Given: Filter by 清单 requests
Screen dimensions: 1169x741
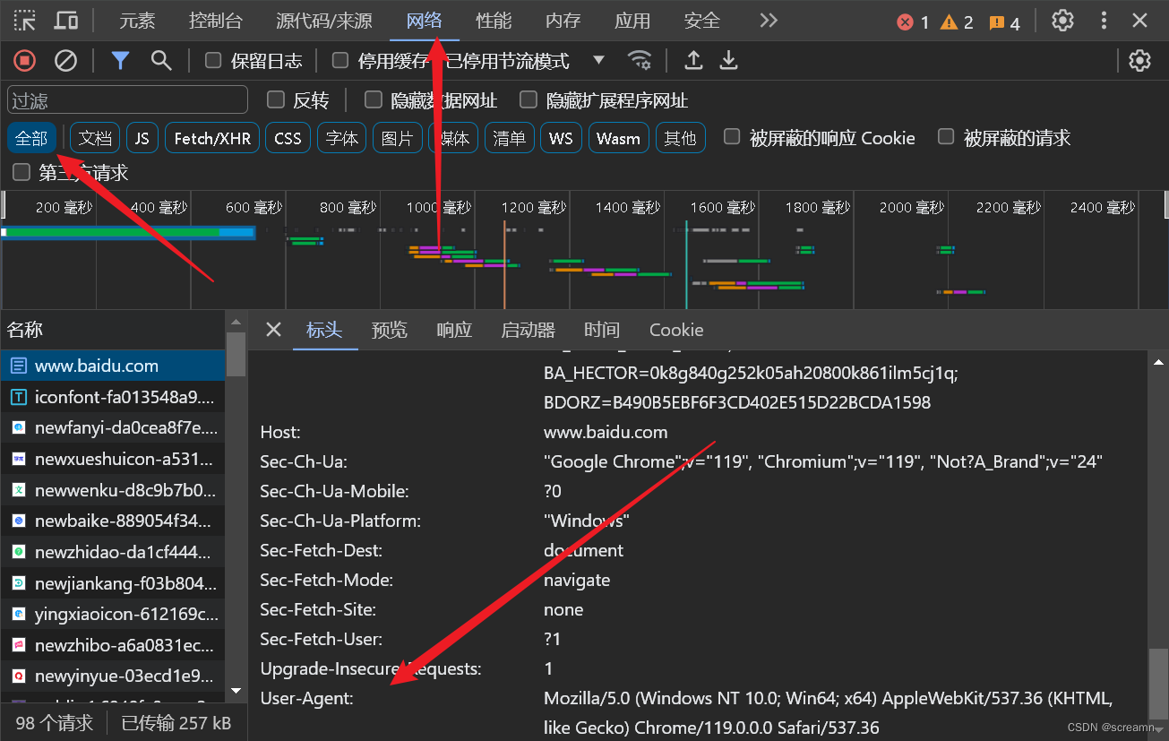Looking at the screenshot, I should click(510, 138).
